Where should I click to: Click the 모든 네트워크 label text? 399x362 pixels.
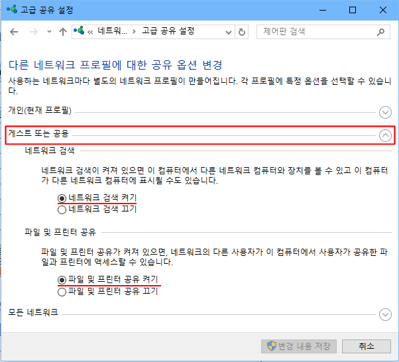[33, 312]
